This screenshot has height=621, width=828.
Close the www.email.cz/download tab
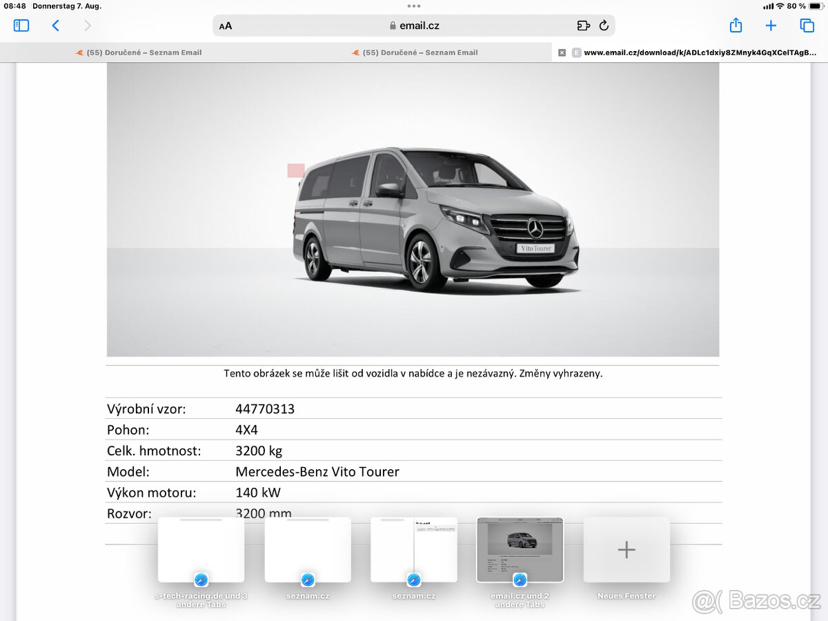(x=562, y=52)
